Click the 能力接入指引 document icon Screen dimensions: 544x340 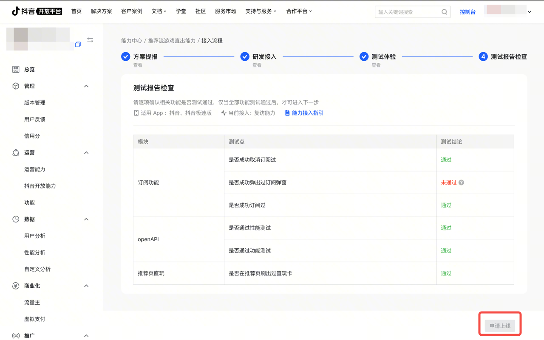[x=287, y=113]
